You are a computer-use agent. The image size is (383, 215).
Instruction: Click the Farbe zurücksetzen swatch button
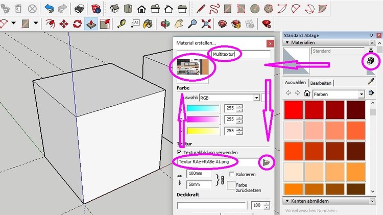(x=231, y=185)
